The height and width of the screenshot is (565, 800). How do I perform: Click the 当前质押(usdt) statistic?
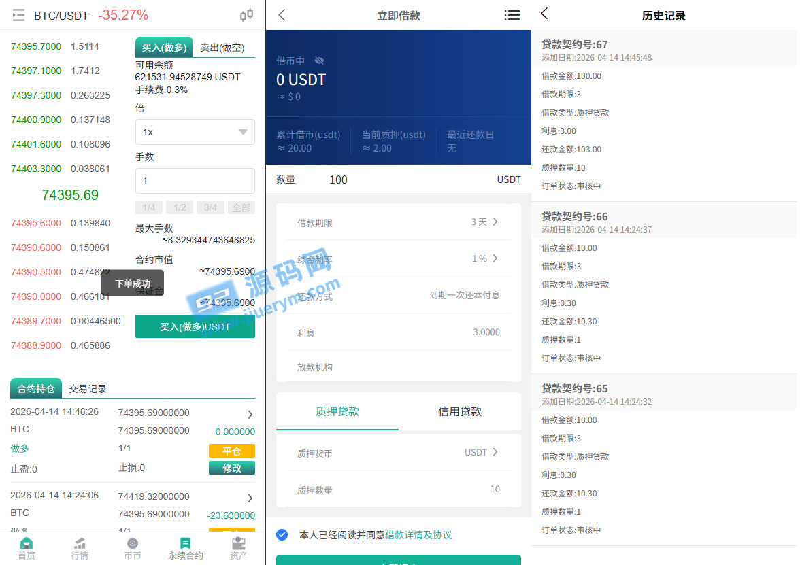point(393,141)
